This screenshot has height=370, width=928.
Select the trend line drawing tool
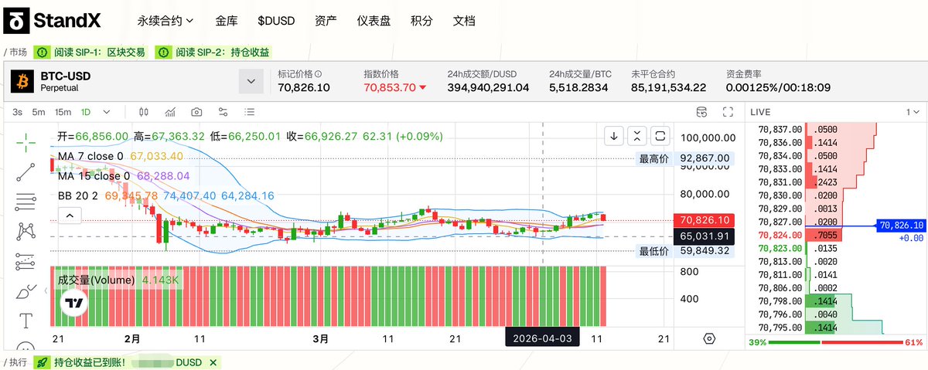[26, 171]
